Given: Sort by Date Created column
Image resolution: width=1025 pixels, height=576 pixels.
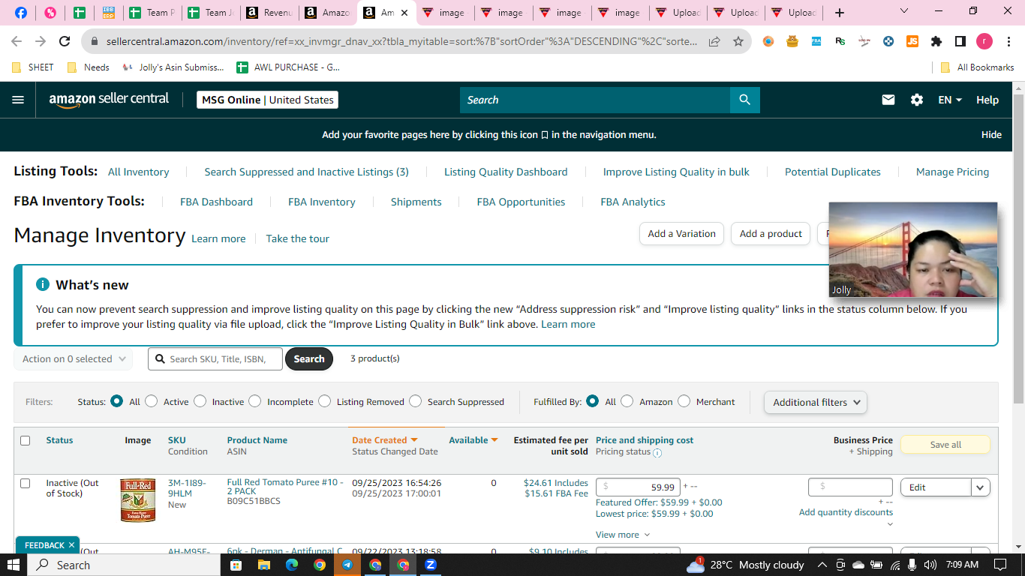Looking at the screenshot, I should (x=385, y=440).
